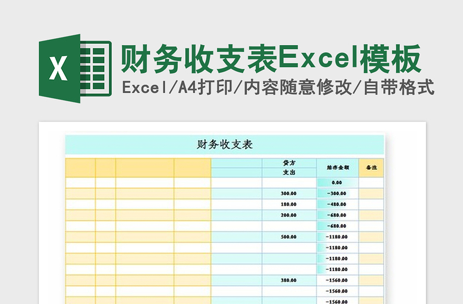Click -1560.00 balance beside the 380.00 expense

(338, 280)
